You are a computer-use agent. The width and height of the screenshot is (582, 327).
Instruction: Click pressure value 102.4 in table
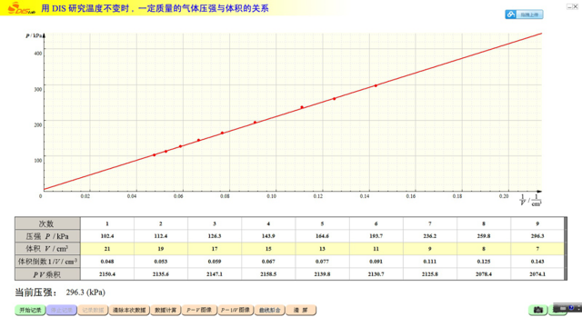107,236
